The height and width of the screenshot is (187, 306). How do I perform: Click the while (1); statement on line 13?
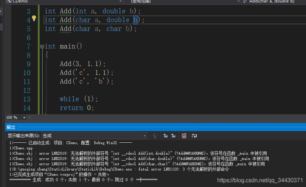79,99
